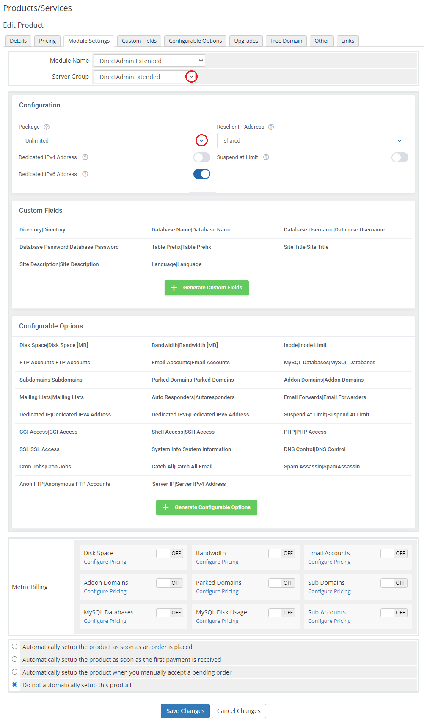Image resolution: width=427 pixels, height=727 pixels.
Task: Turn on Addon Domains metric billing
Action: pos(170,583)
